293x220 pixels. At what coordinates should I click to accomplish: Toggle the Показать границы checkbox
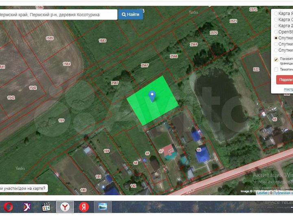[276, 59]
